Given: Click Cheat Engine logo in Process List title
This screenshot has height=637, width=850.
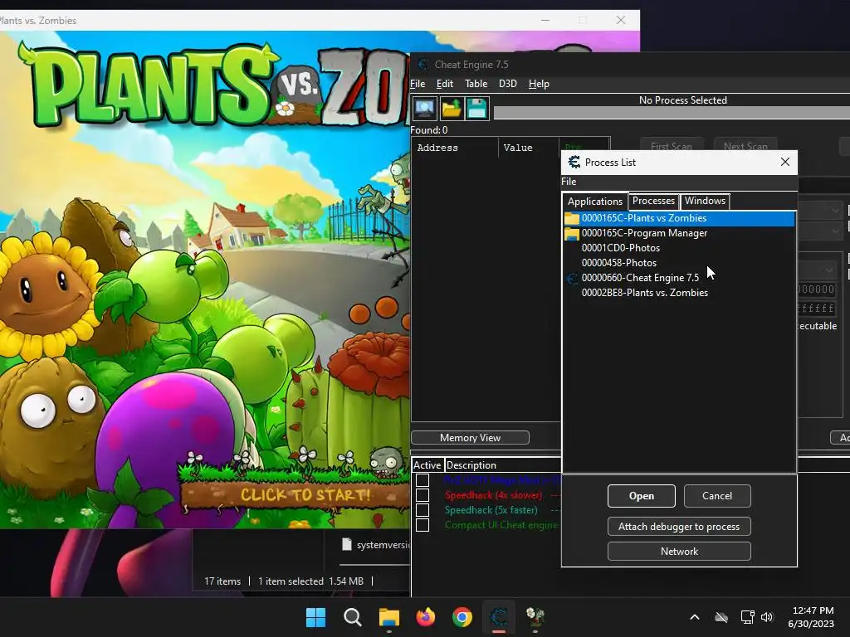Looking at the screenshot, I should tap(574, 162).
